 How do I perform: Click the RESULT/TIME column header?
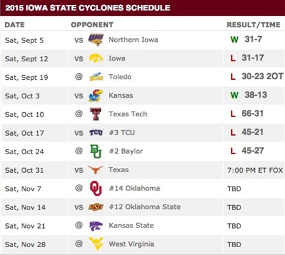point(254,25)
